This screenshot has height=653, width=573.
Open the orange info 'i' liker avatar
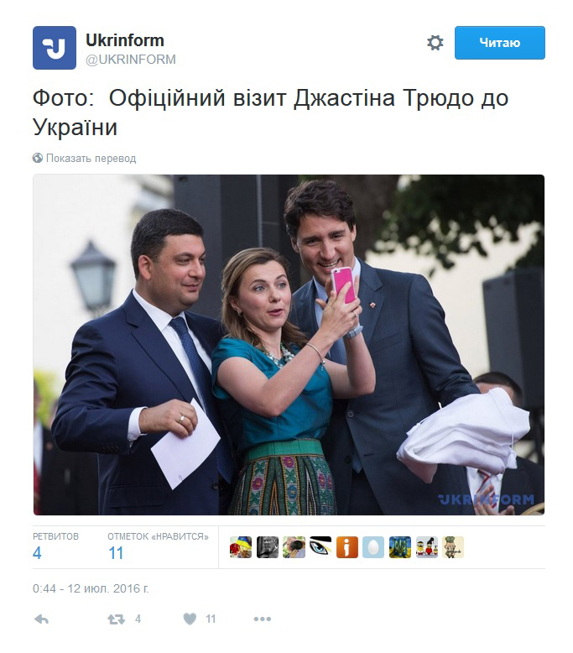pos(347,547)
